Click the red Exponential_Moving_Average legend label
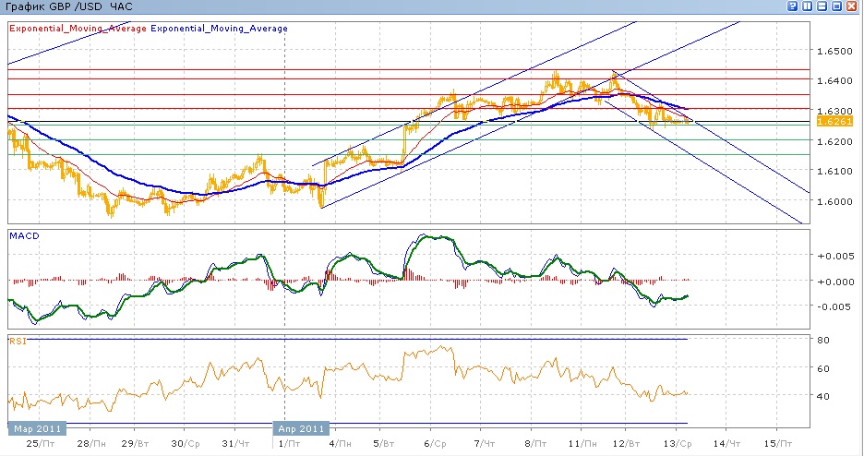This screenshot has width=864, height=456. tap(78, 29)
